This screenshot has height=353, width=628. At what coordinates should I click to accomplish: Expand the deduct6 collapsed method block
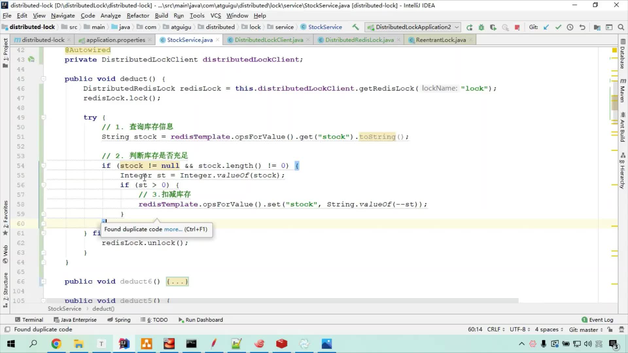pyautogui.click(x=177, y=281)
